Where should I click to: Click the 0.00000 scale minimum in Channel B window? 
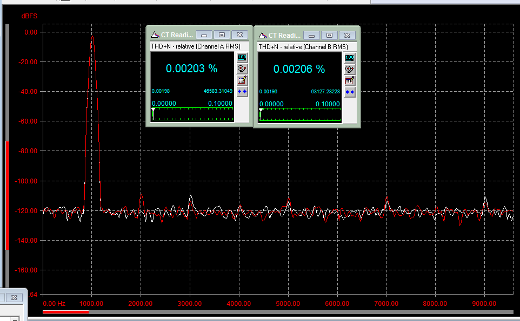pyautogui.click(x=271, y=104)
